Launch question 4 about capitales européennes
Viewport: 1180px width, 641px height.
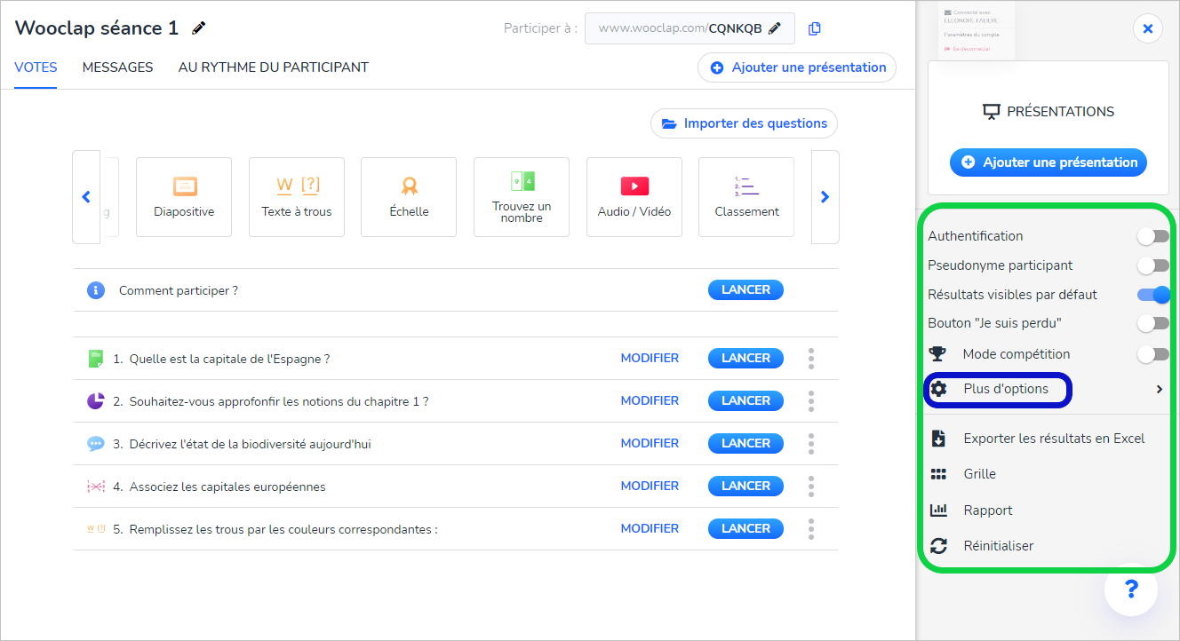click(x=745, y=486)
